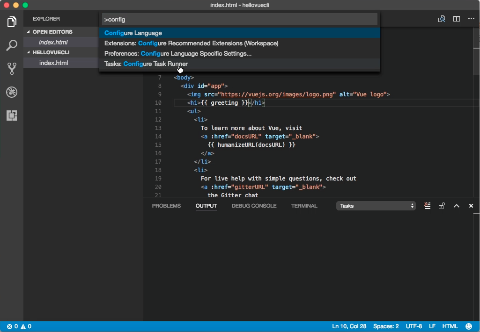Click the div id="app" line
480x332 pixels.
pyautogui.click(x=204, y=86)
